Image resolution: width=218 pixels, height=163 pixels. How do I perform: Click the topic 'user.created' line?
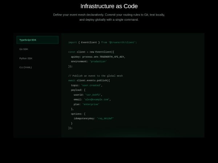86,85
